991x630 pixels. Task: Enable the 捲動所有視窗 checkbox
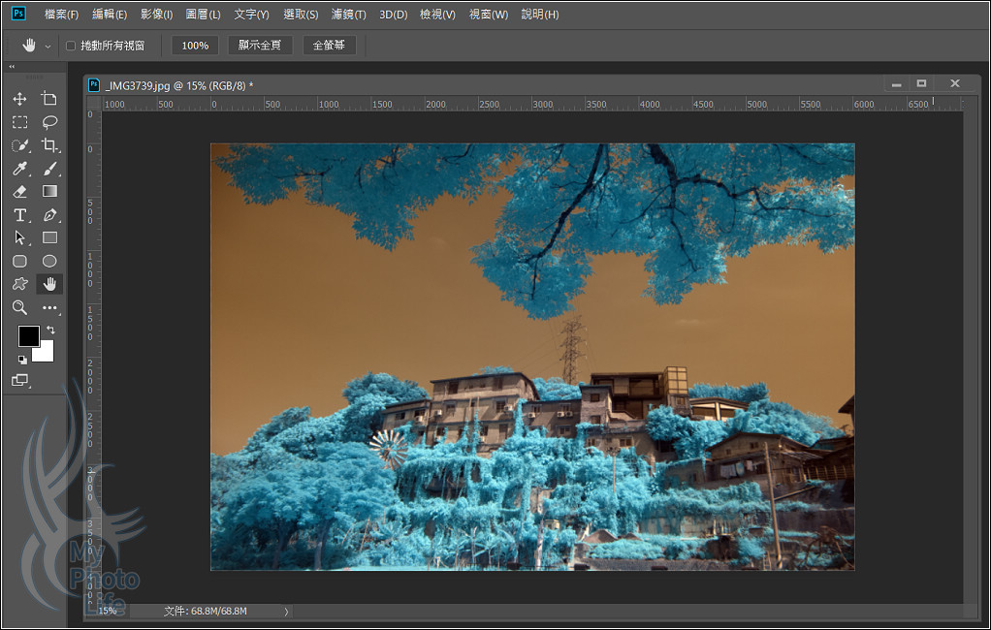click(71, 46)
